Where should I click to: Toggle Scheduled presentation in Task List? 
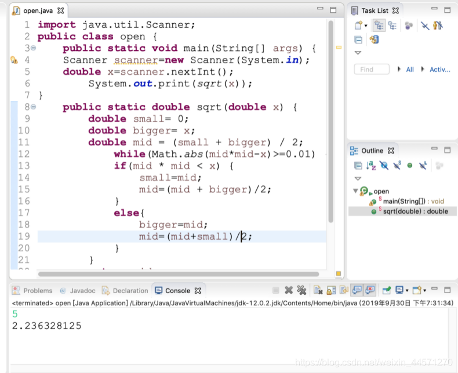(x=392, y=25)
